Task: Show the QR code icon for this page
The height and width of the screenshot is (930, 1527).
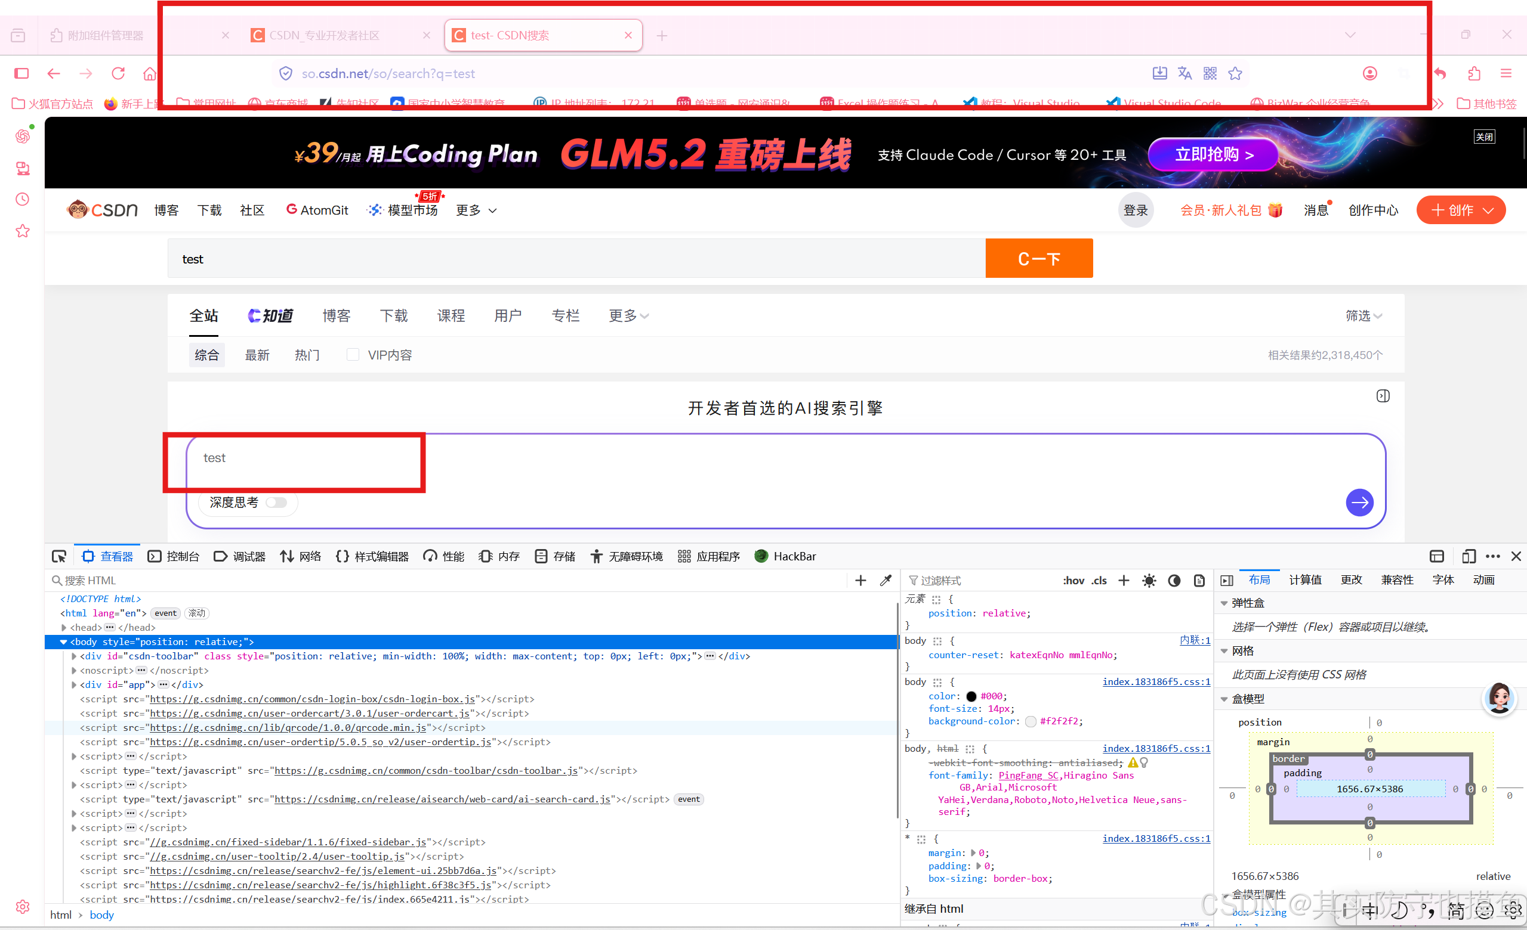Action: [x=1210, y=74]
